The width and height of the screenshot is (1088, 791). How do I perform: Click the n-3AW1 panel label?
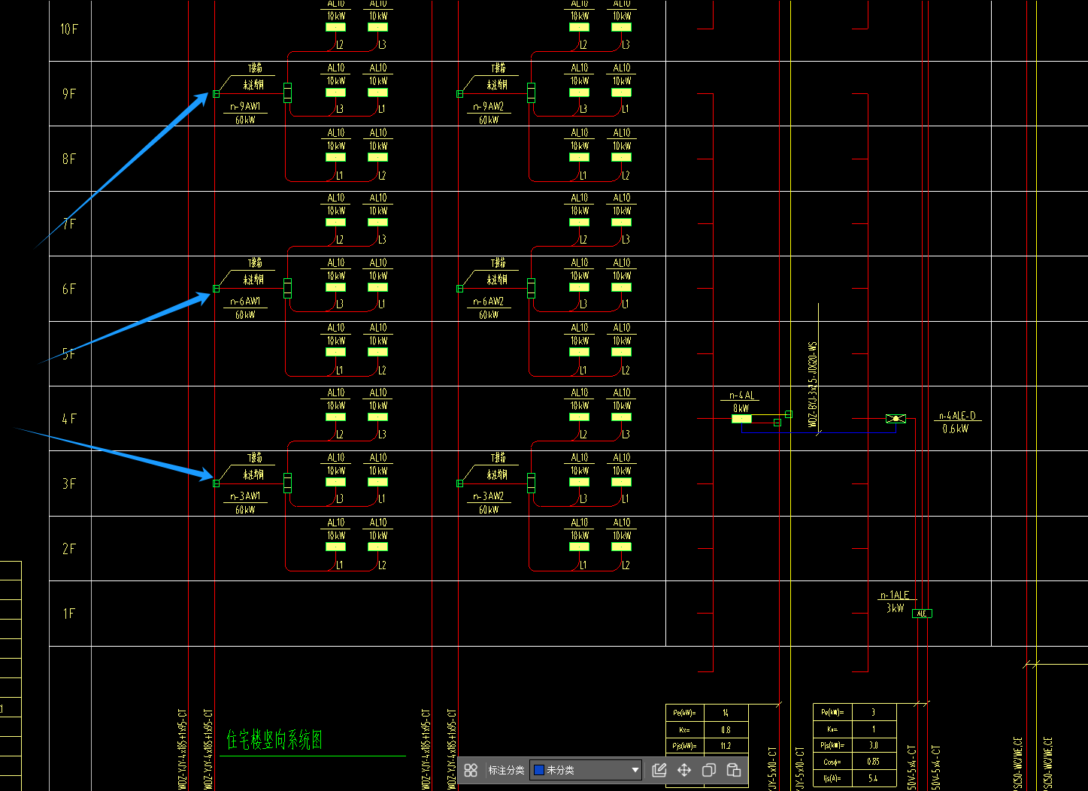[246, 496]
